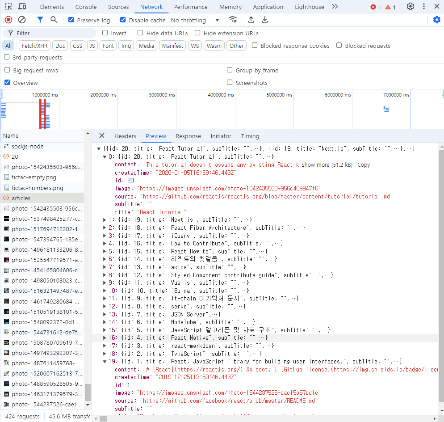Import HAR file upload icon
Viewport: 444px width, 422px height.
click(x=251, y=20)
